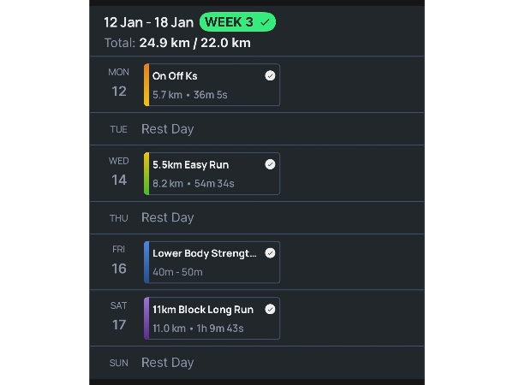
Task: Open the On Off Ks workout card
Action: (x=212, y=85)
